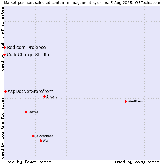Click the 'Squarespace' label text

coord(44,136)
